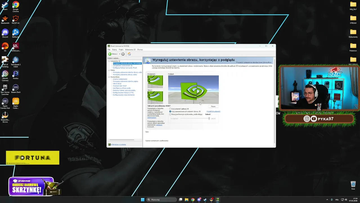
Task: Open Epic Games Launcher desktop shortcut
Action: tap(5, 89)
